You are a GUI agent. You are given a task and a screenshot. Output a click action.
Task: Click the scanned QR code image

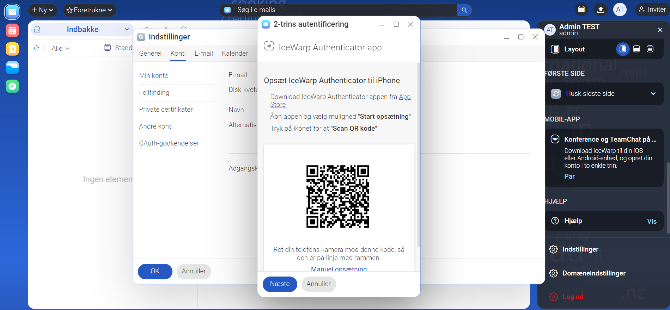pyautogui.click(x=338, y=197)
